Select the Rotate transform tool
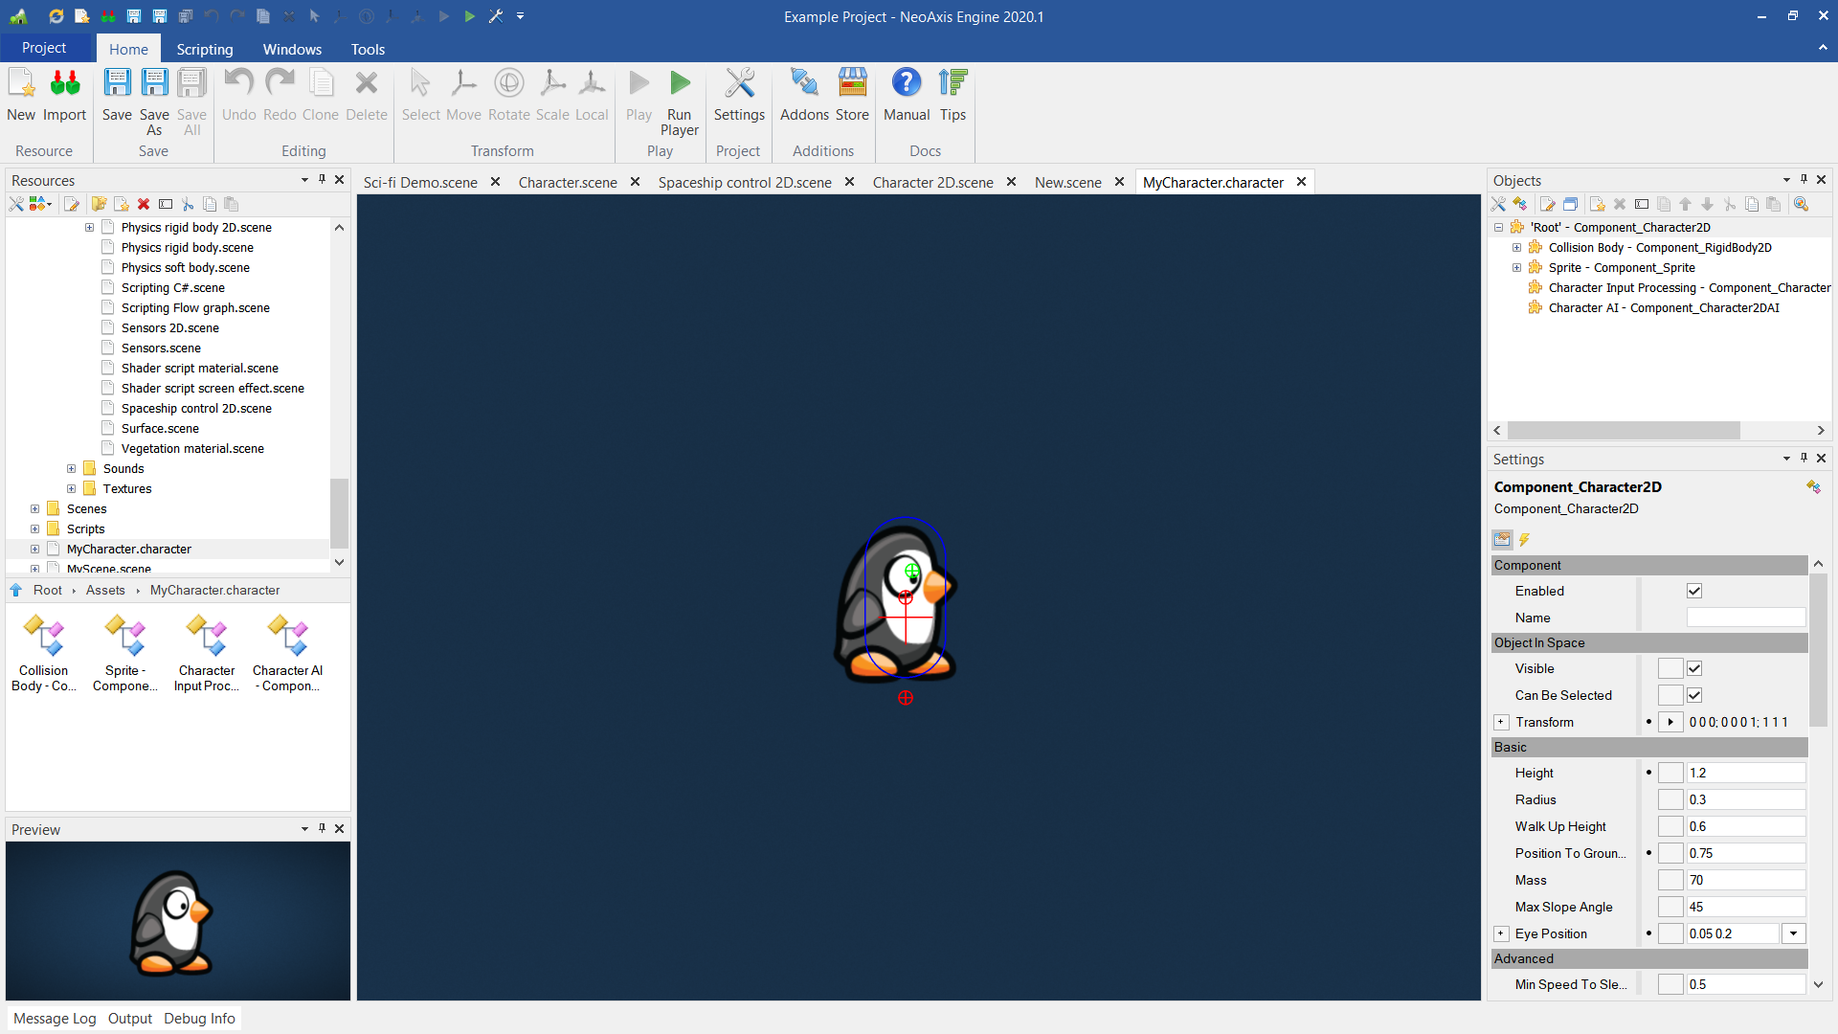The image size is (1838, 1034). click(508, 91)
